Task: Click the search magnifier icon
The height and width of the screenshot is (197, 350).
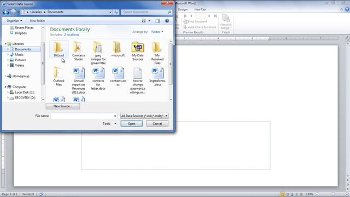Action: click(x=170, y=12)
